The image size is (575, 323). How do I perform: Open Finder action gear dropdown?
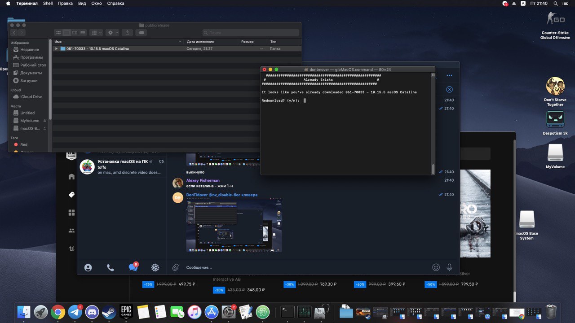coord(112,33)
